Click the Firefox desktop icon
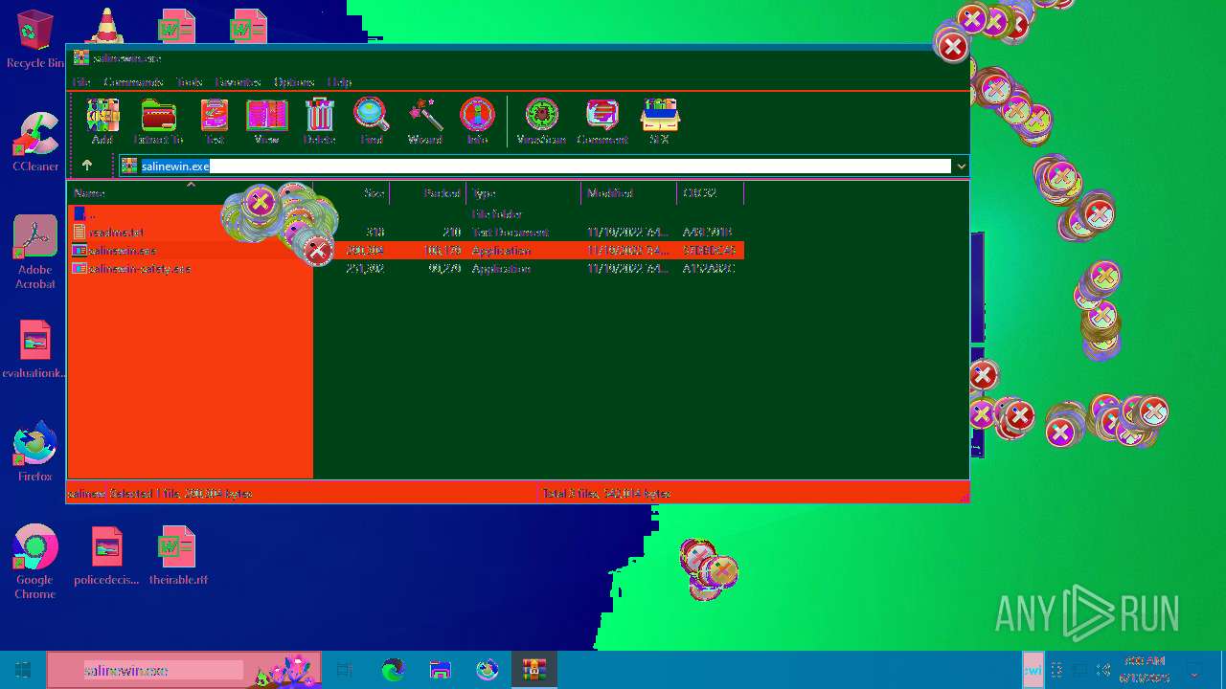This screenshot has width=1226, height=689. pyautogui.click(x=35, y=452)
